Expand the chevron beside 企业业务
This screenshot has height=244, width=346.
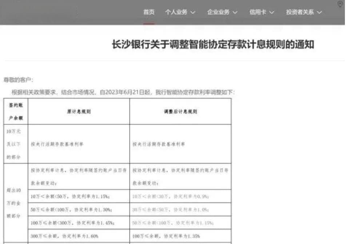tap(235, 12)
